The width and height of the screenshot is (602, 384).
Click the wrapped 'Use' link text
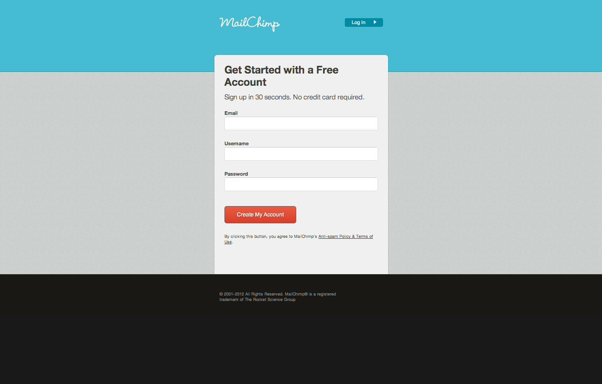point(228,242)
